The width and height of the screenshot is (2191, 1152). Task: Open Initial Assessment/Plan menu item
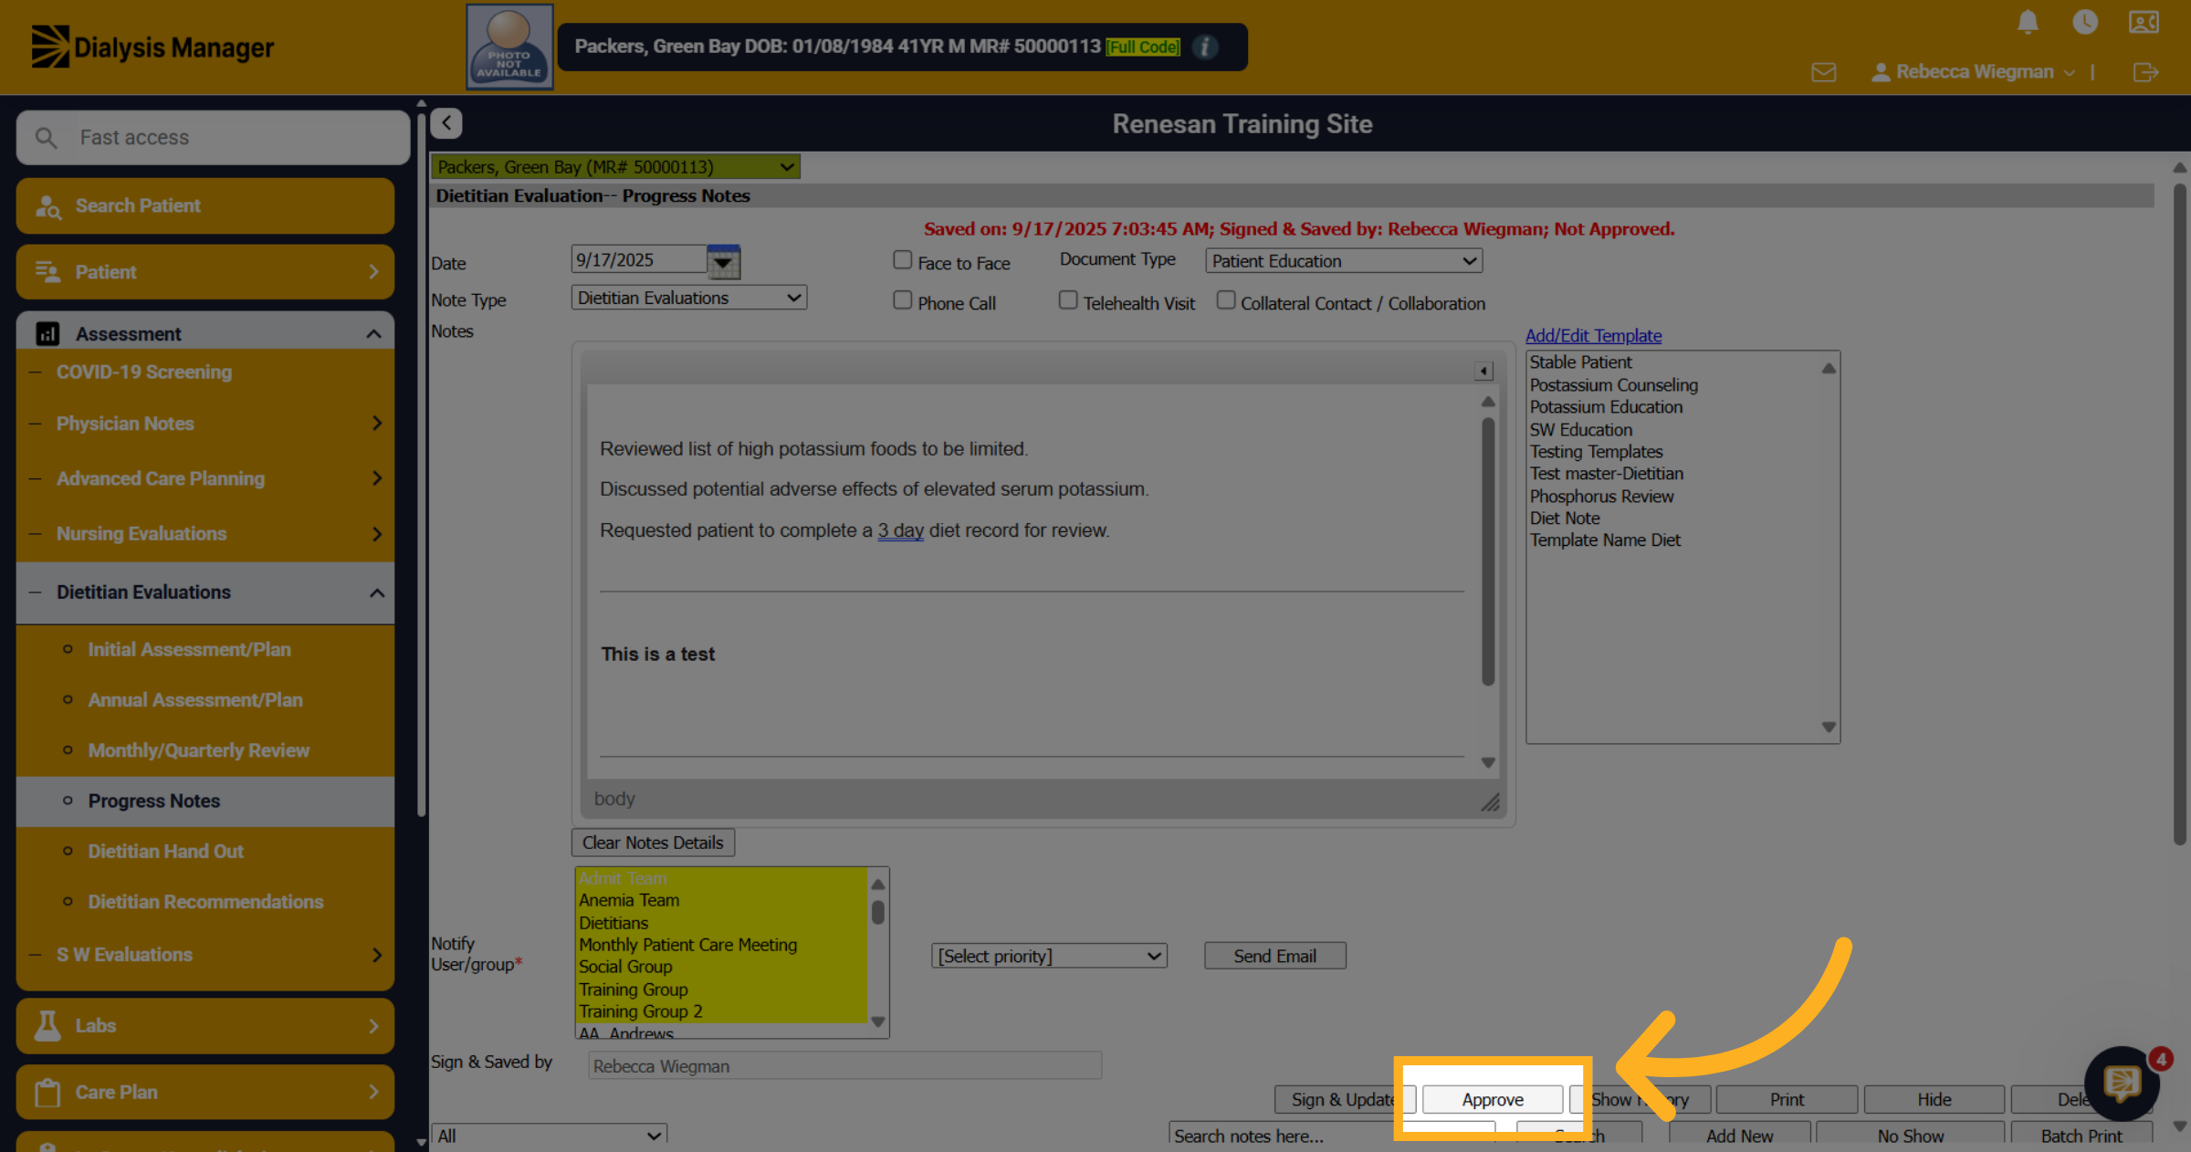tap(189, 650)
